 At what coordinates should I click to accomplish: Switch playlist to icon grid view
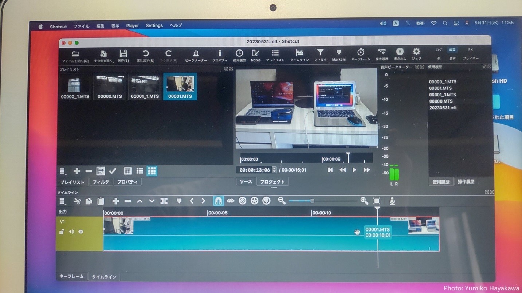pyautogui.click(x=152, y=171)
